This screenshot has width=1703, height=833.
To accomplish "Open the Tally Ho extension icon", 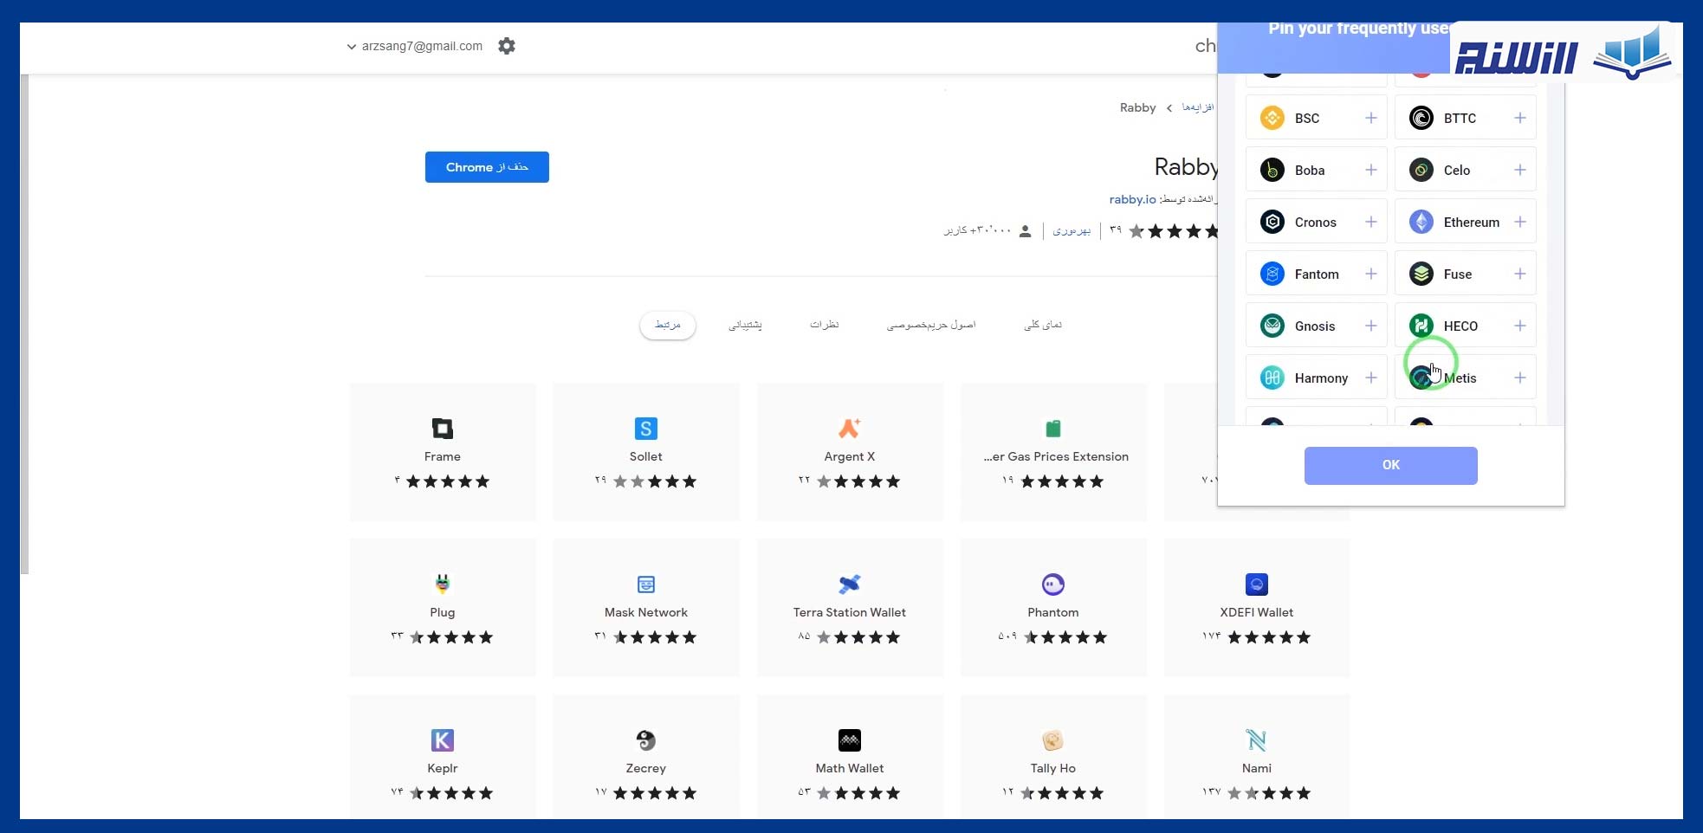I will [x=1053, y=739].
